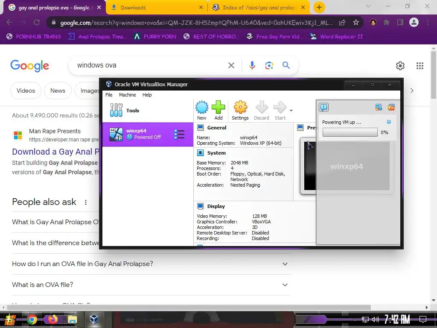Open the 'BEST OF HORRO...' bookmark
The width and height of the screenshot is (437, 328).
[211, 37]
